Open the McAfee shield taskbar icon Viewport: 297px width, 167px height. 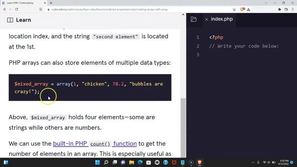pos(174,162)
